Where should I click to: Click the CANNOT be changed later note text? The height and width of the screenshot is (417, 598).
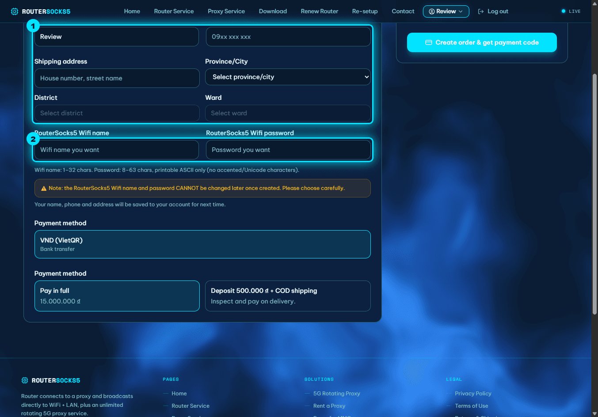pyautogui.click(x=197, y=188)
